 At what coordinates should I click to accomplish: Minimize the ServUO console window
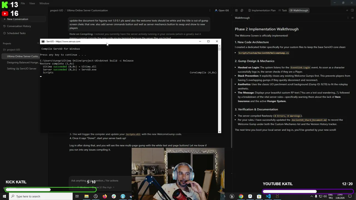[200, 41]
